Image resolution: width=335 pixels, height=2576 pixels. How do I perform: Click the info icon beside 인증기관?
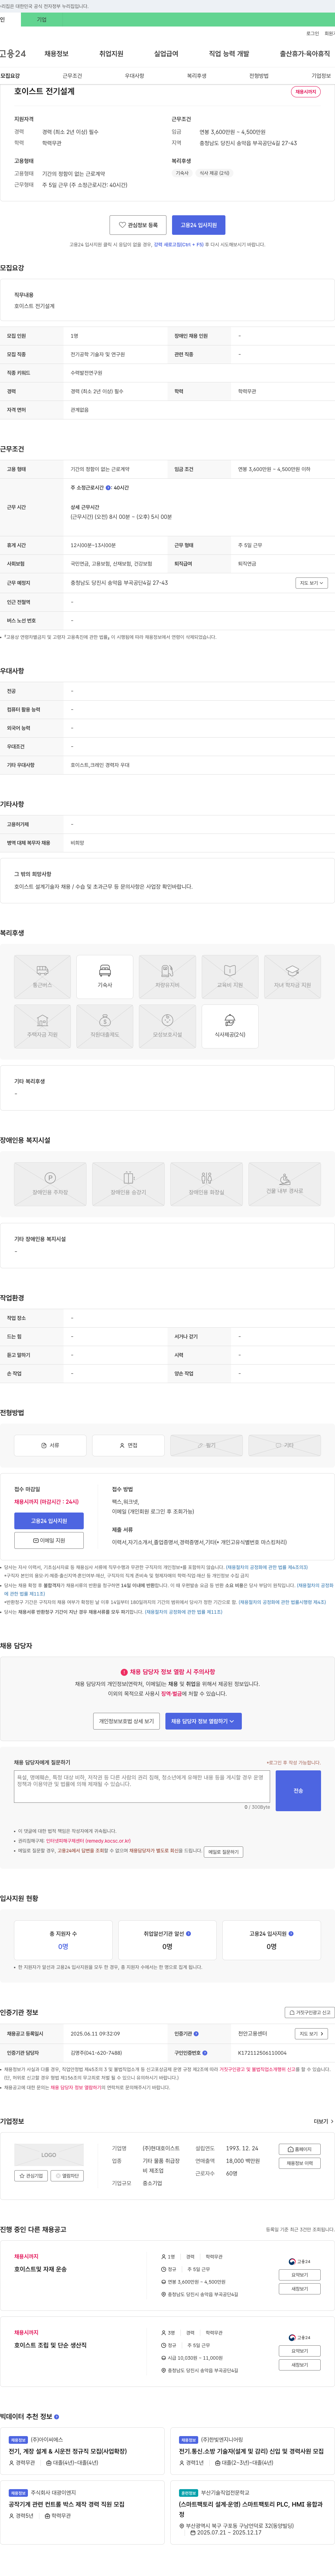(196, 2034)
